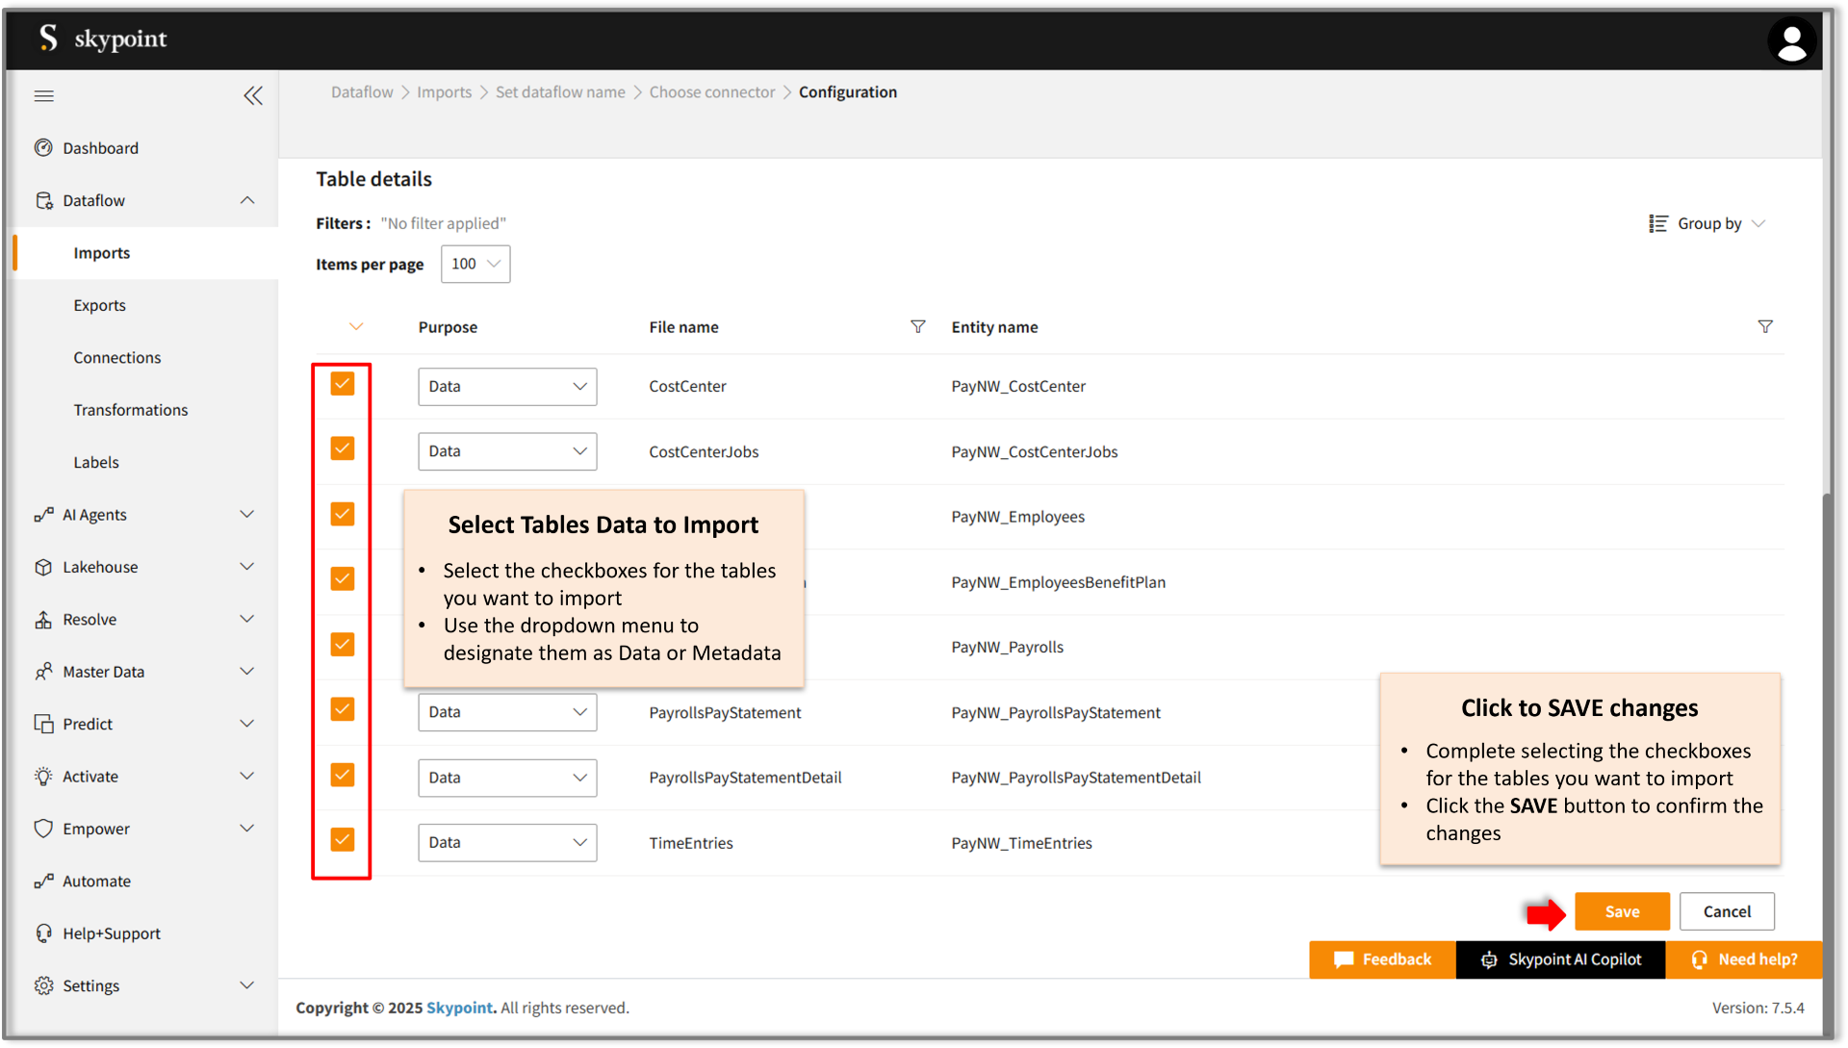Open Imports section in Dataflow menu
Screen dimensions: 1848x1048
click(101, 252)
